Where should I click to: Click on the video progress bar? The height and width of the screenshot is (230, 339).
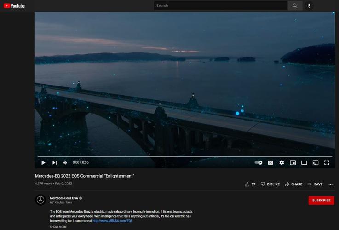click(184, 157)
